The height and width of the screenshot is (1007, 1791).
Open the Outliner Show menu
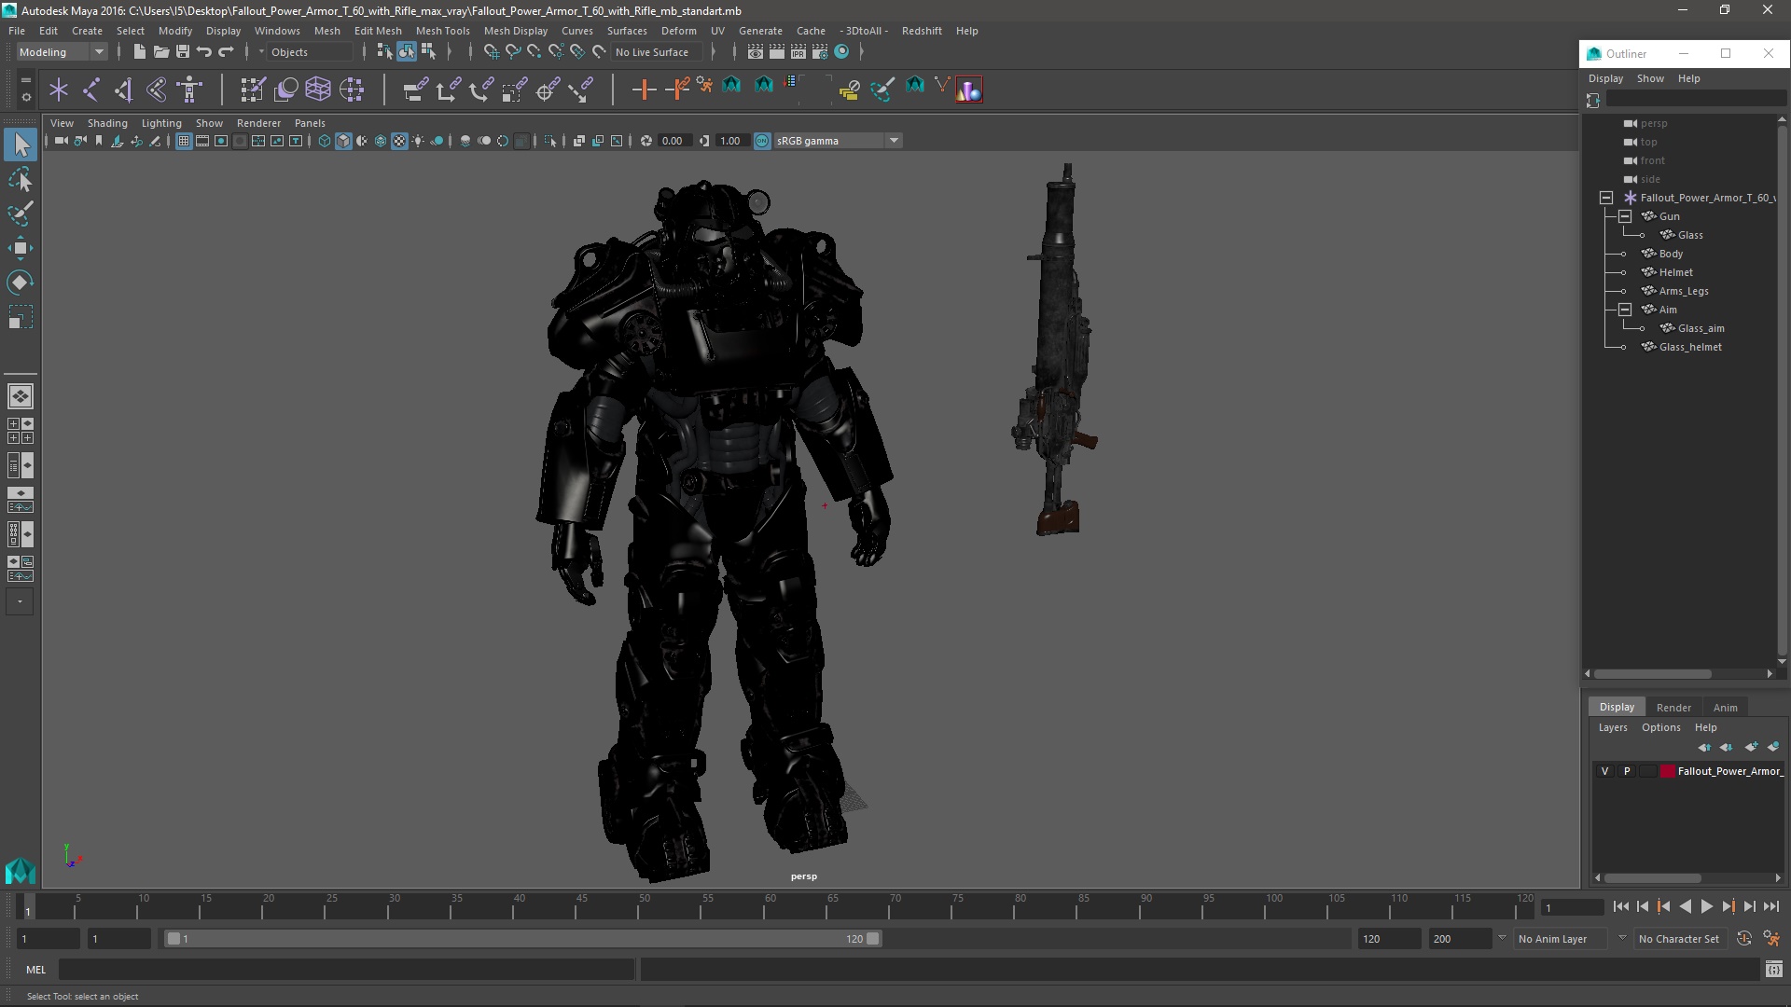click(x=1649, y=78)
